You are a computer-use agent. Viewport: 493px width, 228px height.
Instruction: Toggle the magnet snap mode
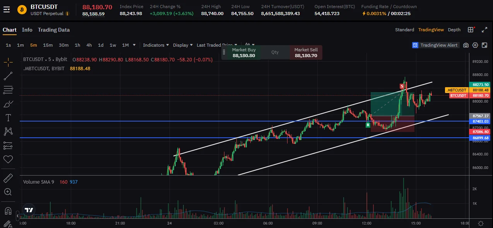(x=8, y=211)
